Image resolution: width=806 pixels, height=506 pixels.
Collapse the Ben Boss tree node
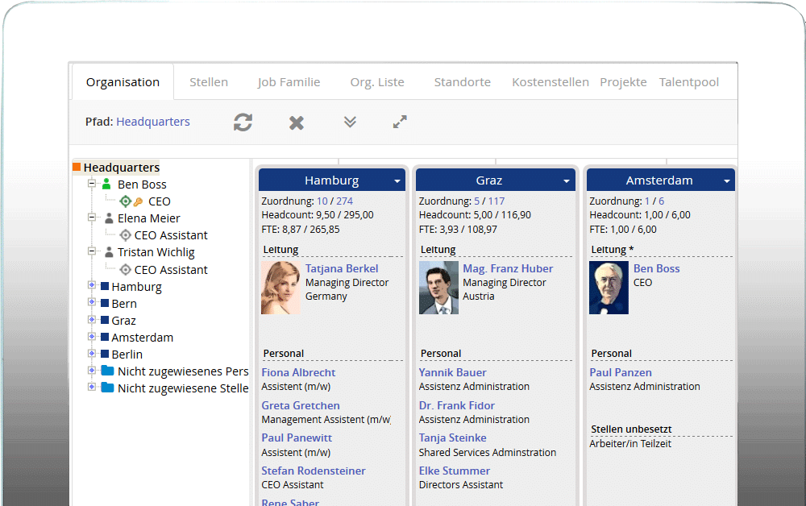92,184
